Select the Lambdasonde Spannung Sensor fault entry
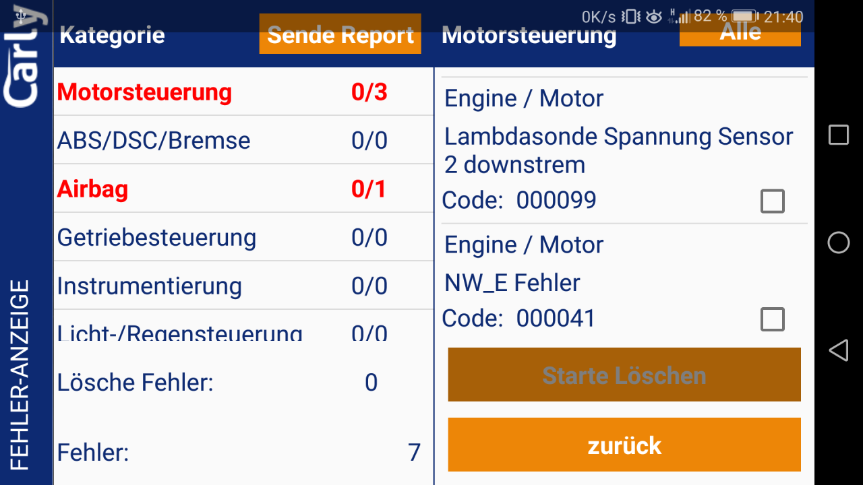The width and height of the screenshot is (863, 485). pos(607,150)
